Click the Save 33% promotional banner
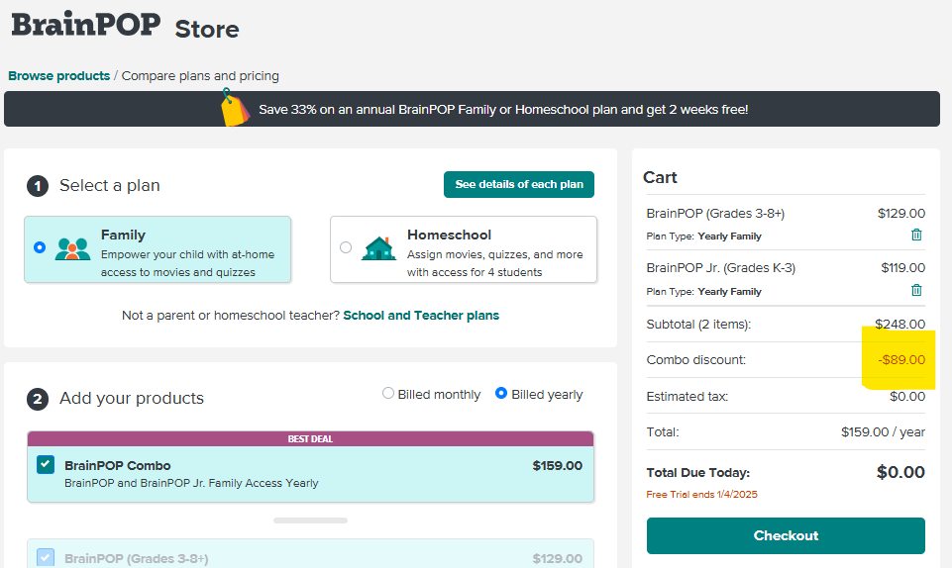952x568 pixels. (472, 109)
